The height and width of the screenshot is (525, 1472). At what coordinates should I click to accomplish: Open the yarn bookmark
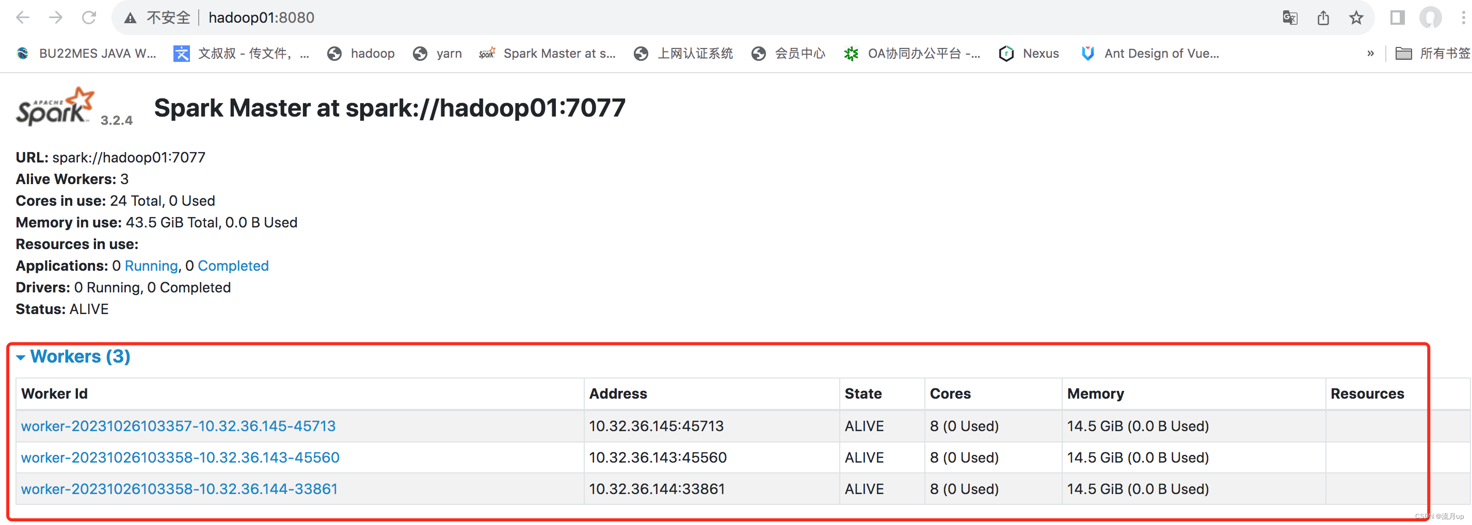coord(438,54)
